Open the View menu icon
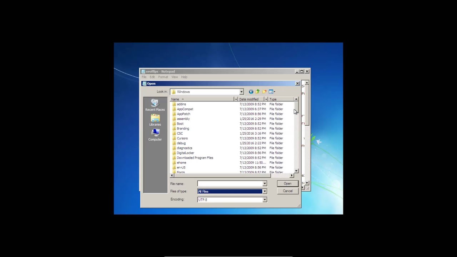 [x=272, y=92]
